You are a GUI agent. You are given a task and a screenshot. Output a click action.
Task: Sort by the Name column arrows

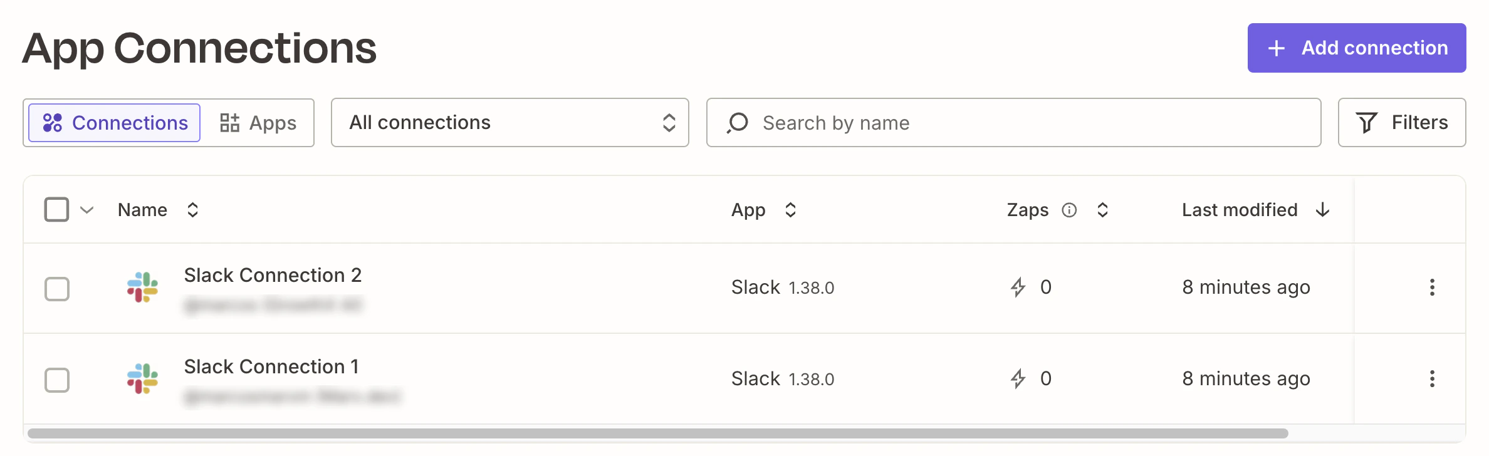[x=193, y=210]
